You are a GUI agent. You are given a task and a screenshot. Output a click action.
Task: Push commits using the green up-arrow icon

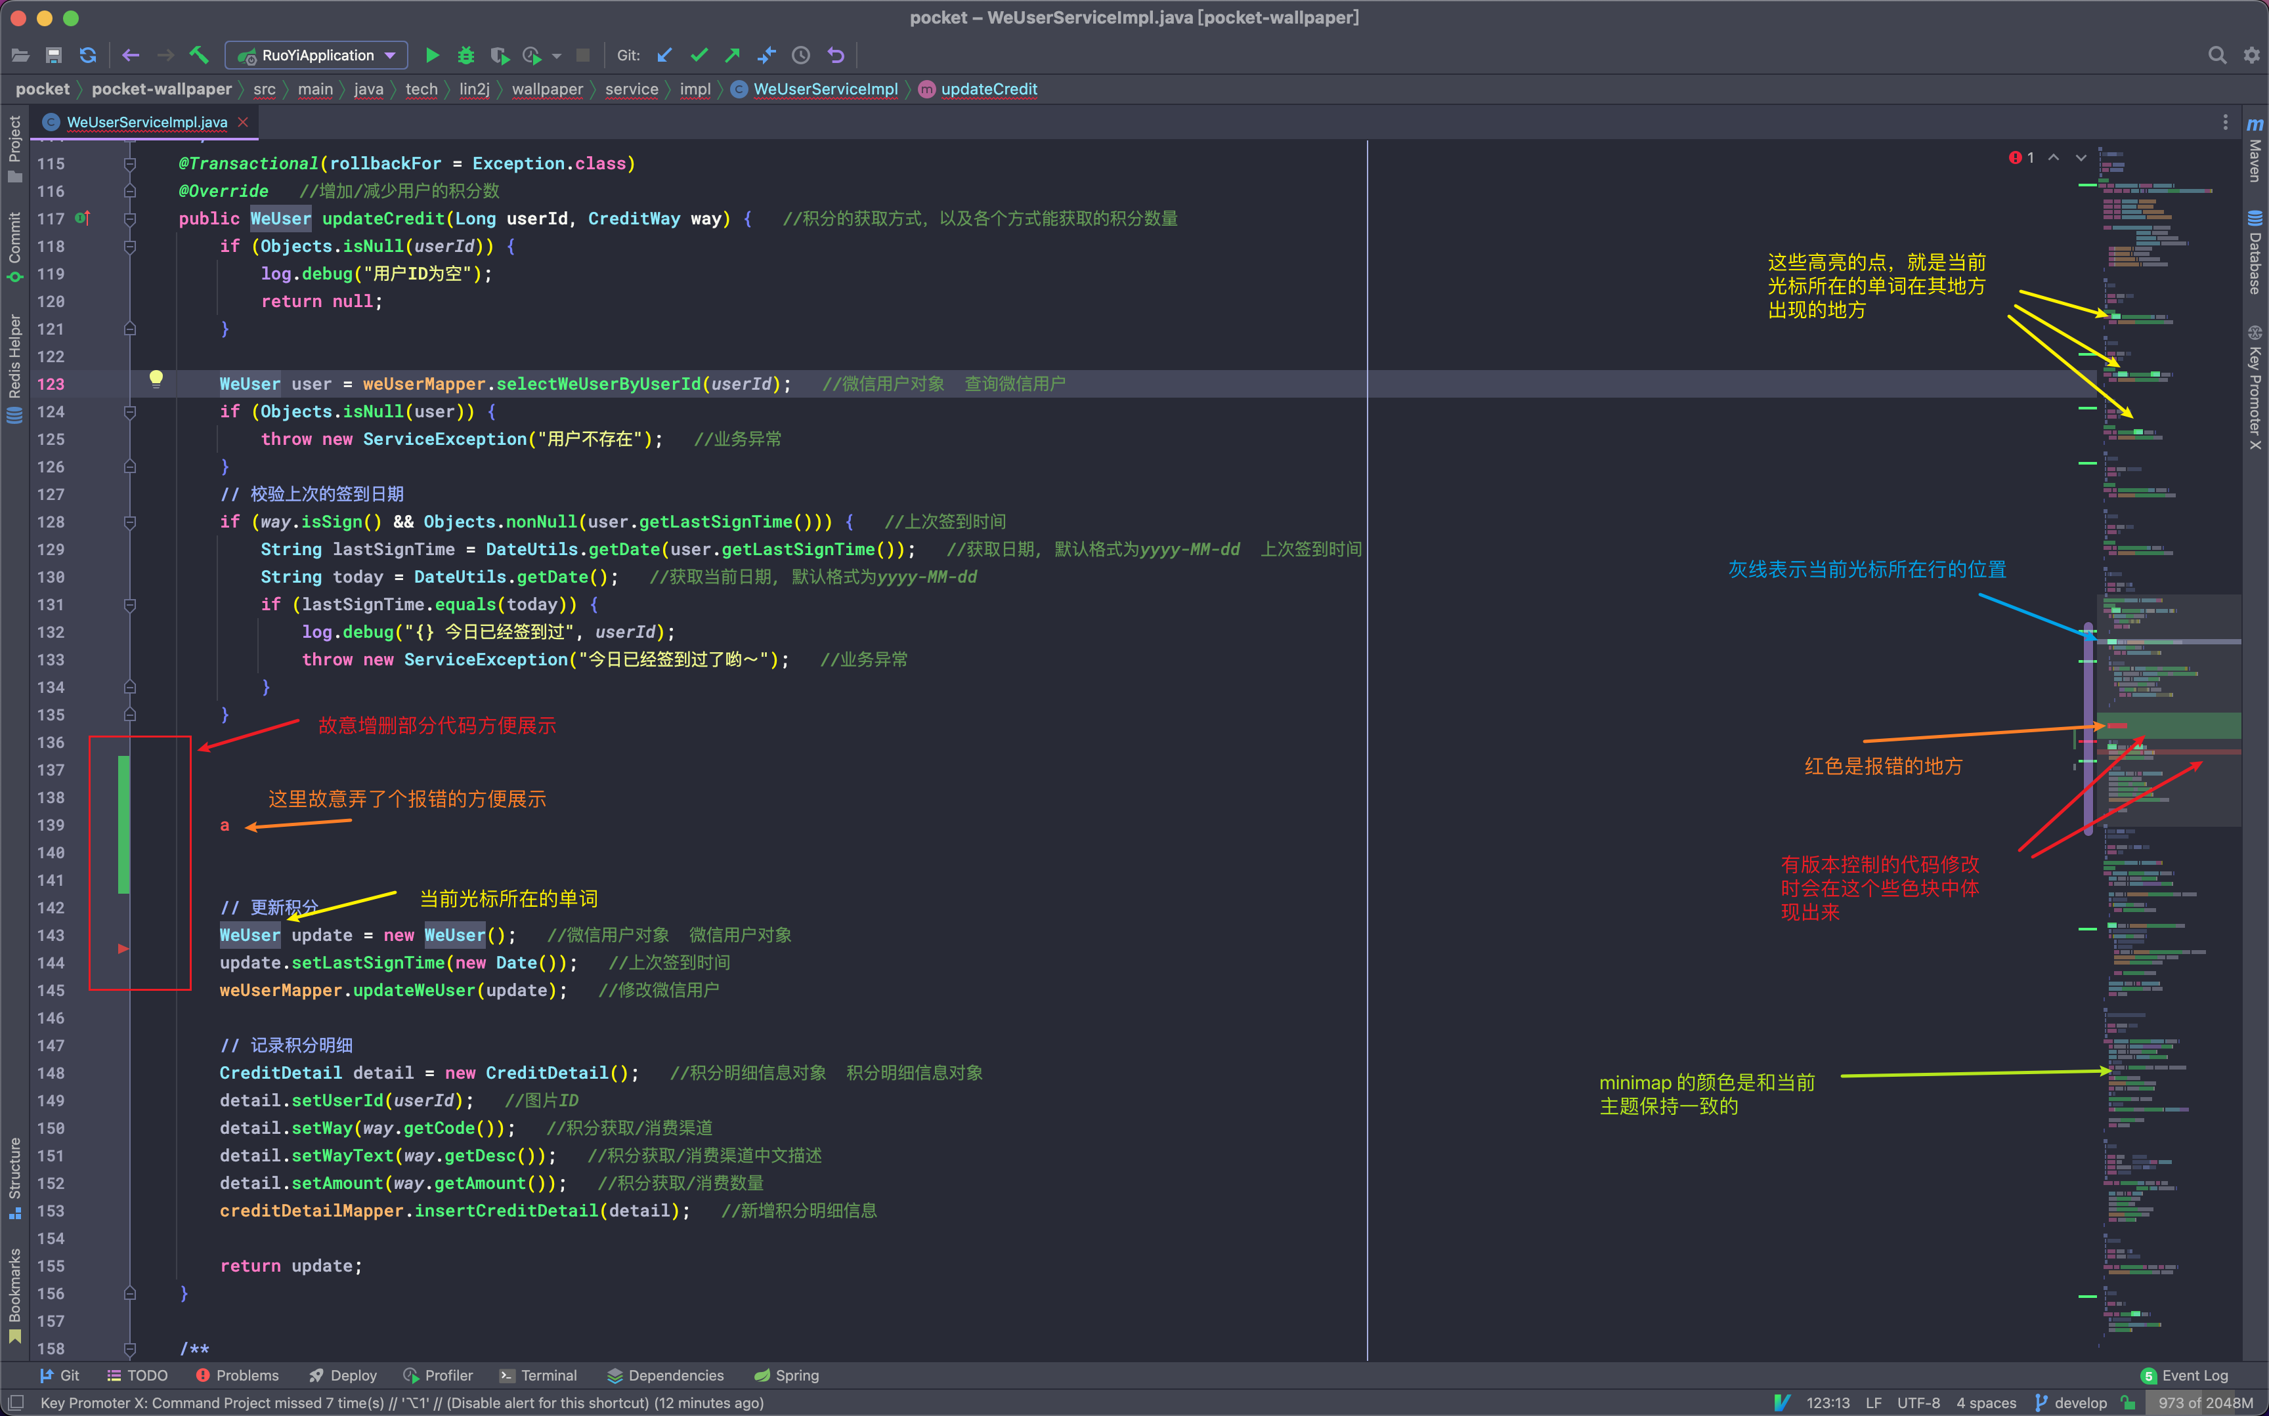pos(731,55)
